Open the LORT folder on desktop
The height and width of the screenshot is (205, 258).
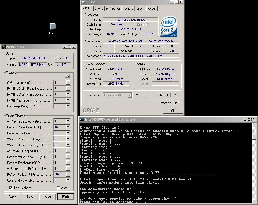click(x=53, y=28)
